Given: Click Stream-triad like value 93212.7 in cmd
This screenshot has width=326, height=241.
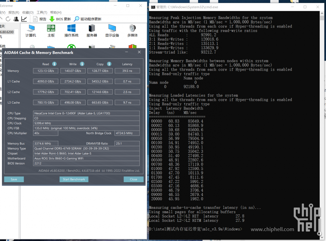Looking at the screenshot, I should [x=208, y=52].
